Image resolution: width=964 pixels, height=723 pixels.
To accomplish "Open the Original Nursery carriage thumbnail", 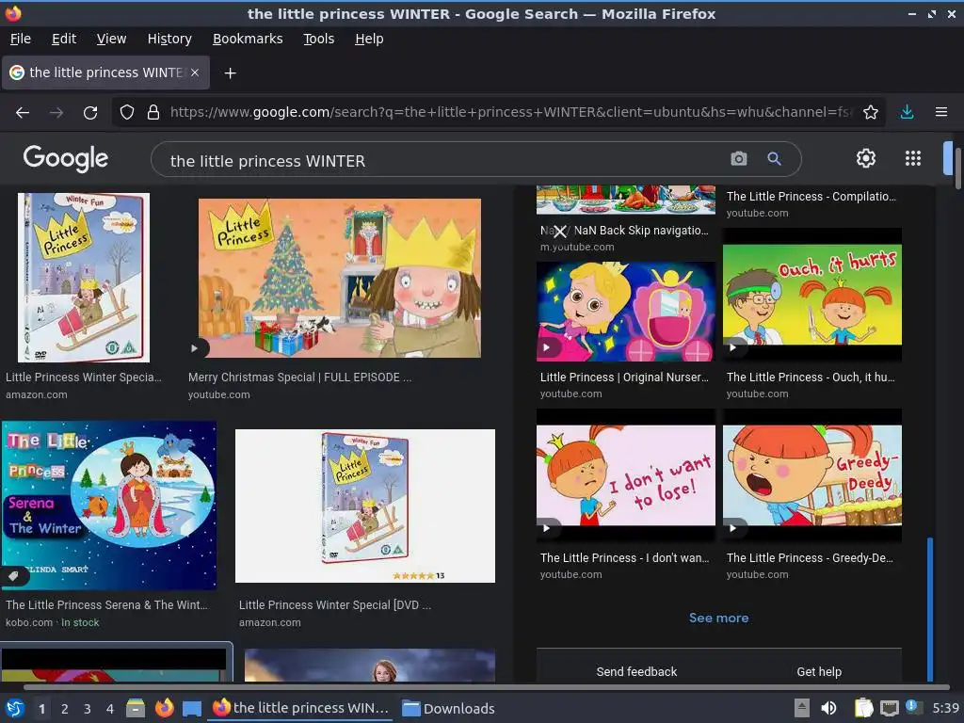I will [626, 311].
